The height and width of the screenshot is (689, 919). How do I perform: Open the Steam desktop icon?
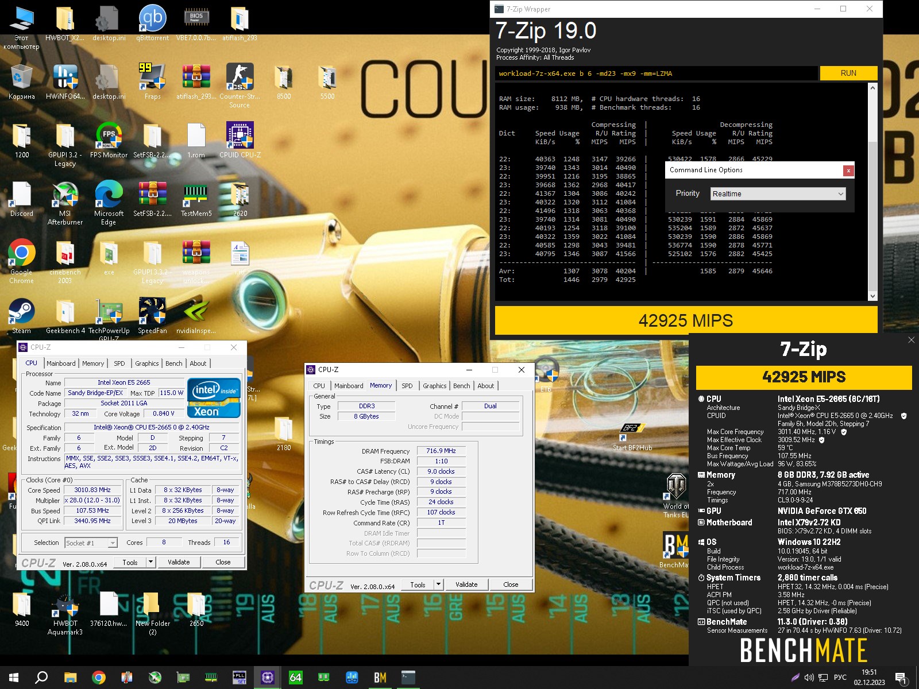22,316
